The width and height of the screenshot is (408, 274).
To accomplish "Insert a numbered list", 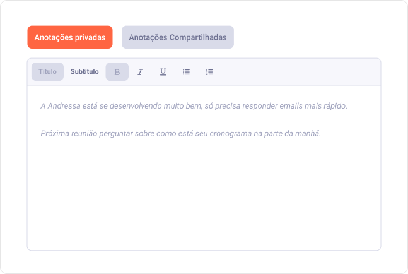I will [x=209, y=72].
